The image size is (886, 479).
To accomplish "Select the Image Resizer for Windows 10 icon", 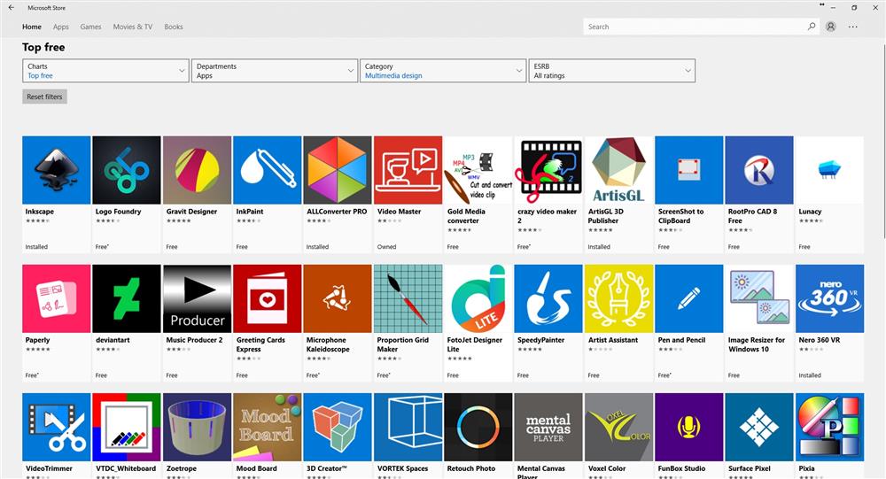I will [x=759, y=298].
